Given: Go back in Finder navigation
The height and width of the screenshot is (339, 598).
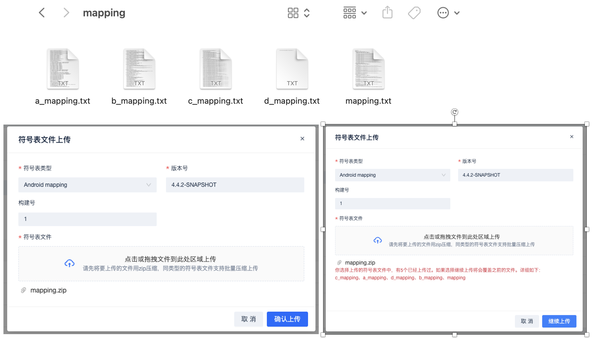Looking at the screenshot, I should coord(42,13).
